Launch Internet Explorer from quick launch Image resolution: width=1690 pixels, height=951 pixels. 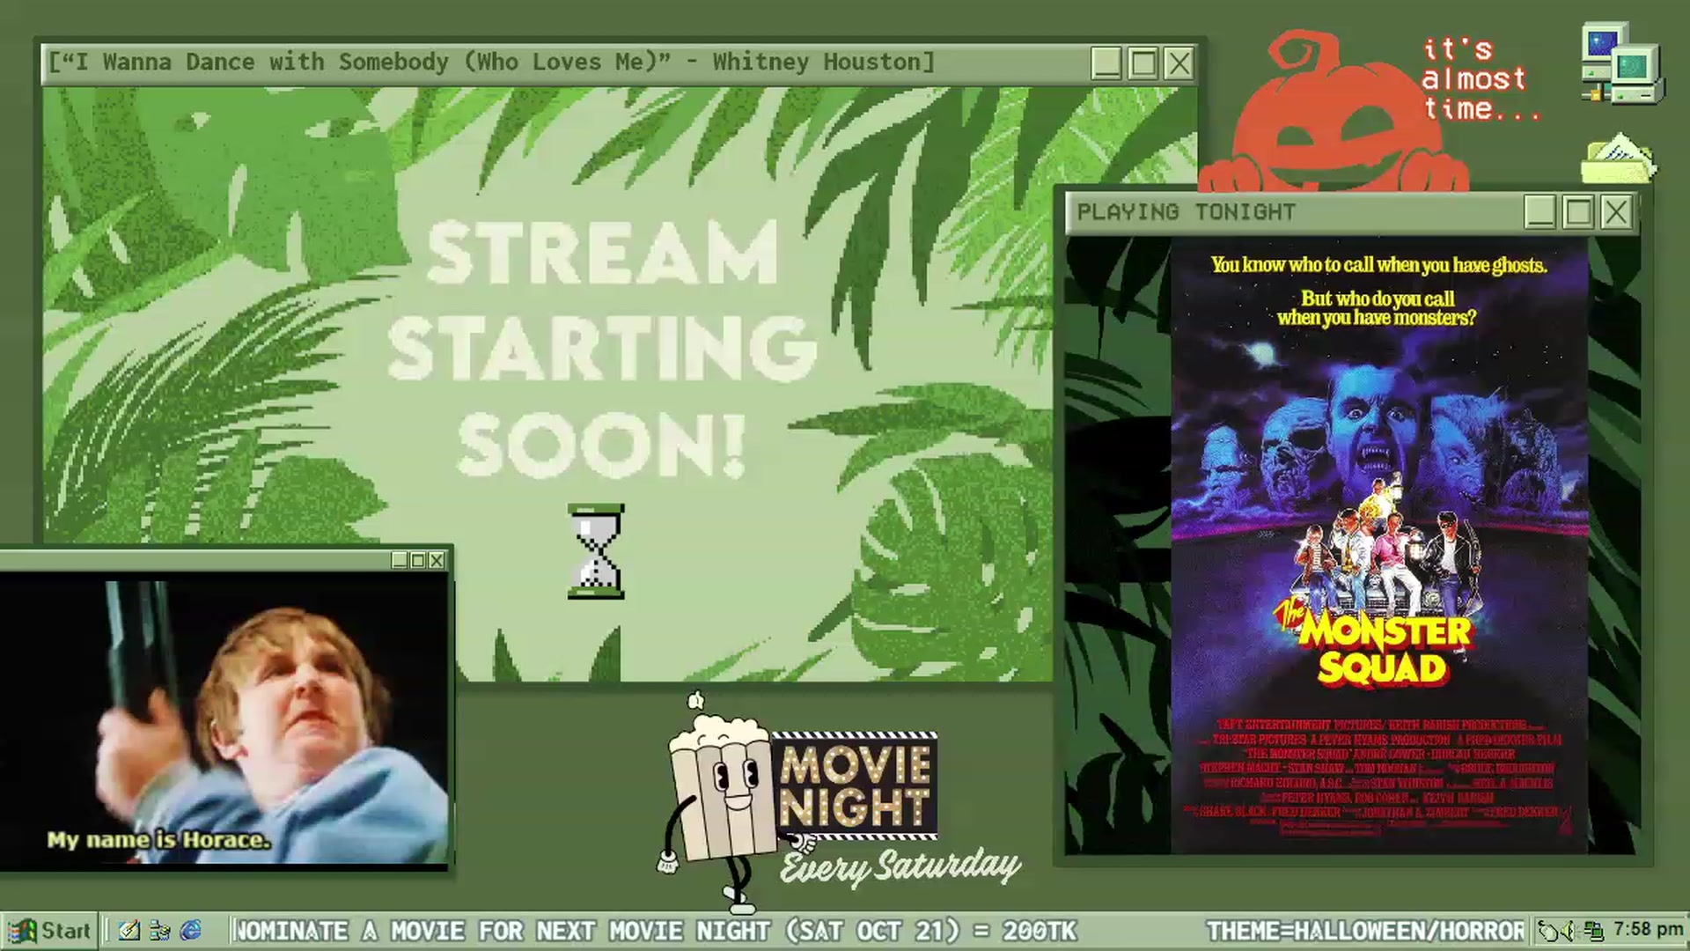tap(190, 931)
